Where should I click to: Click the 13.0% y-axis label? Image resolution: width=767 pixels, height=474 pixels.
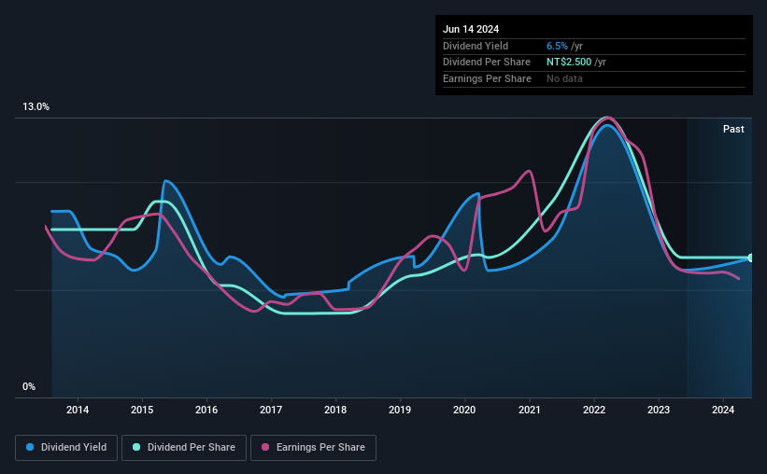coord(36,107)
